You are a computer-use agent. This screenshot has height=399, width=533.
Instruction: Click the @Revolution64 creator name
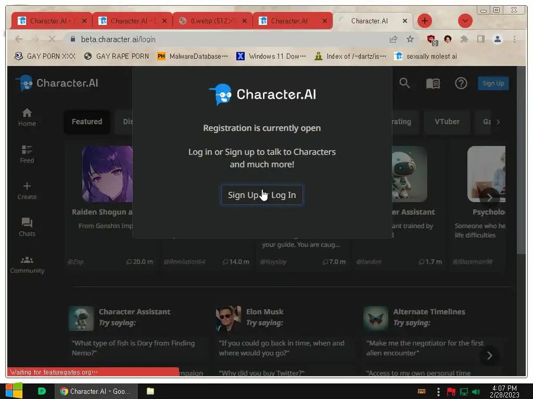185,262
